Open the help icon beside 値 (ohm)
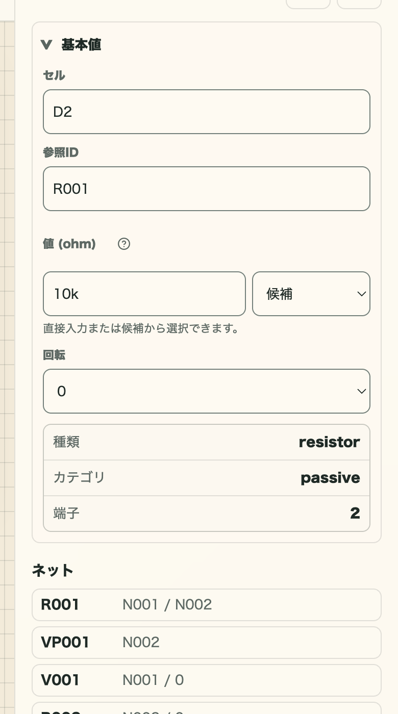This screenshot has height=714, width=398. coord(124,244)
